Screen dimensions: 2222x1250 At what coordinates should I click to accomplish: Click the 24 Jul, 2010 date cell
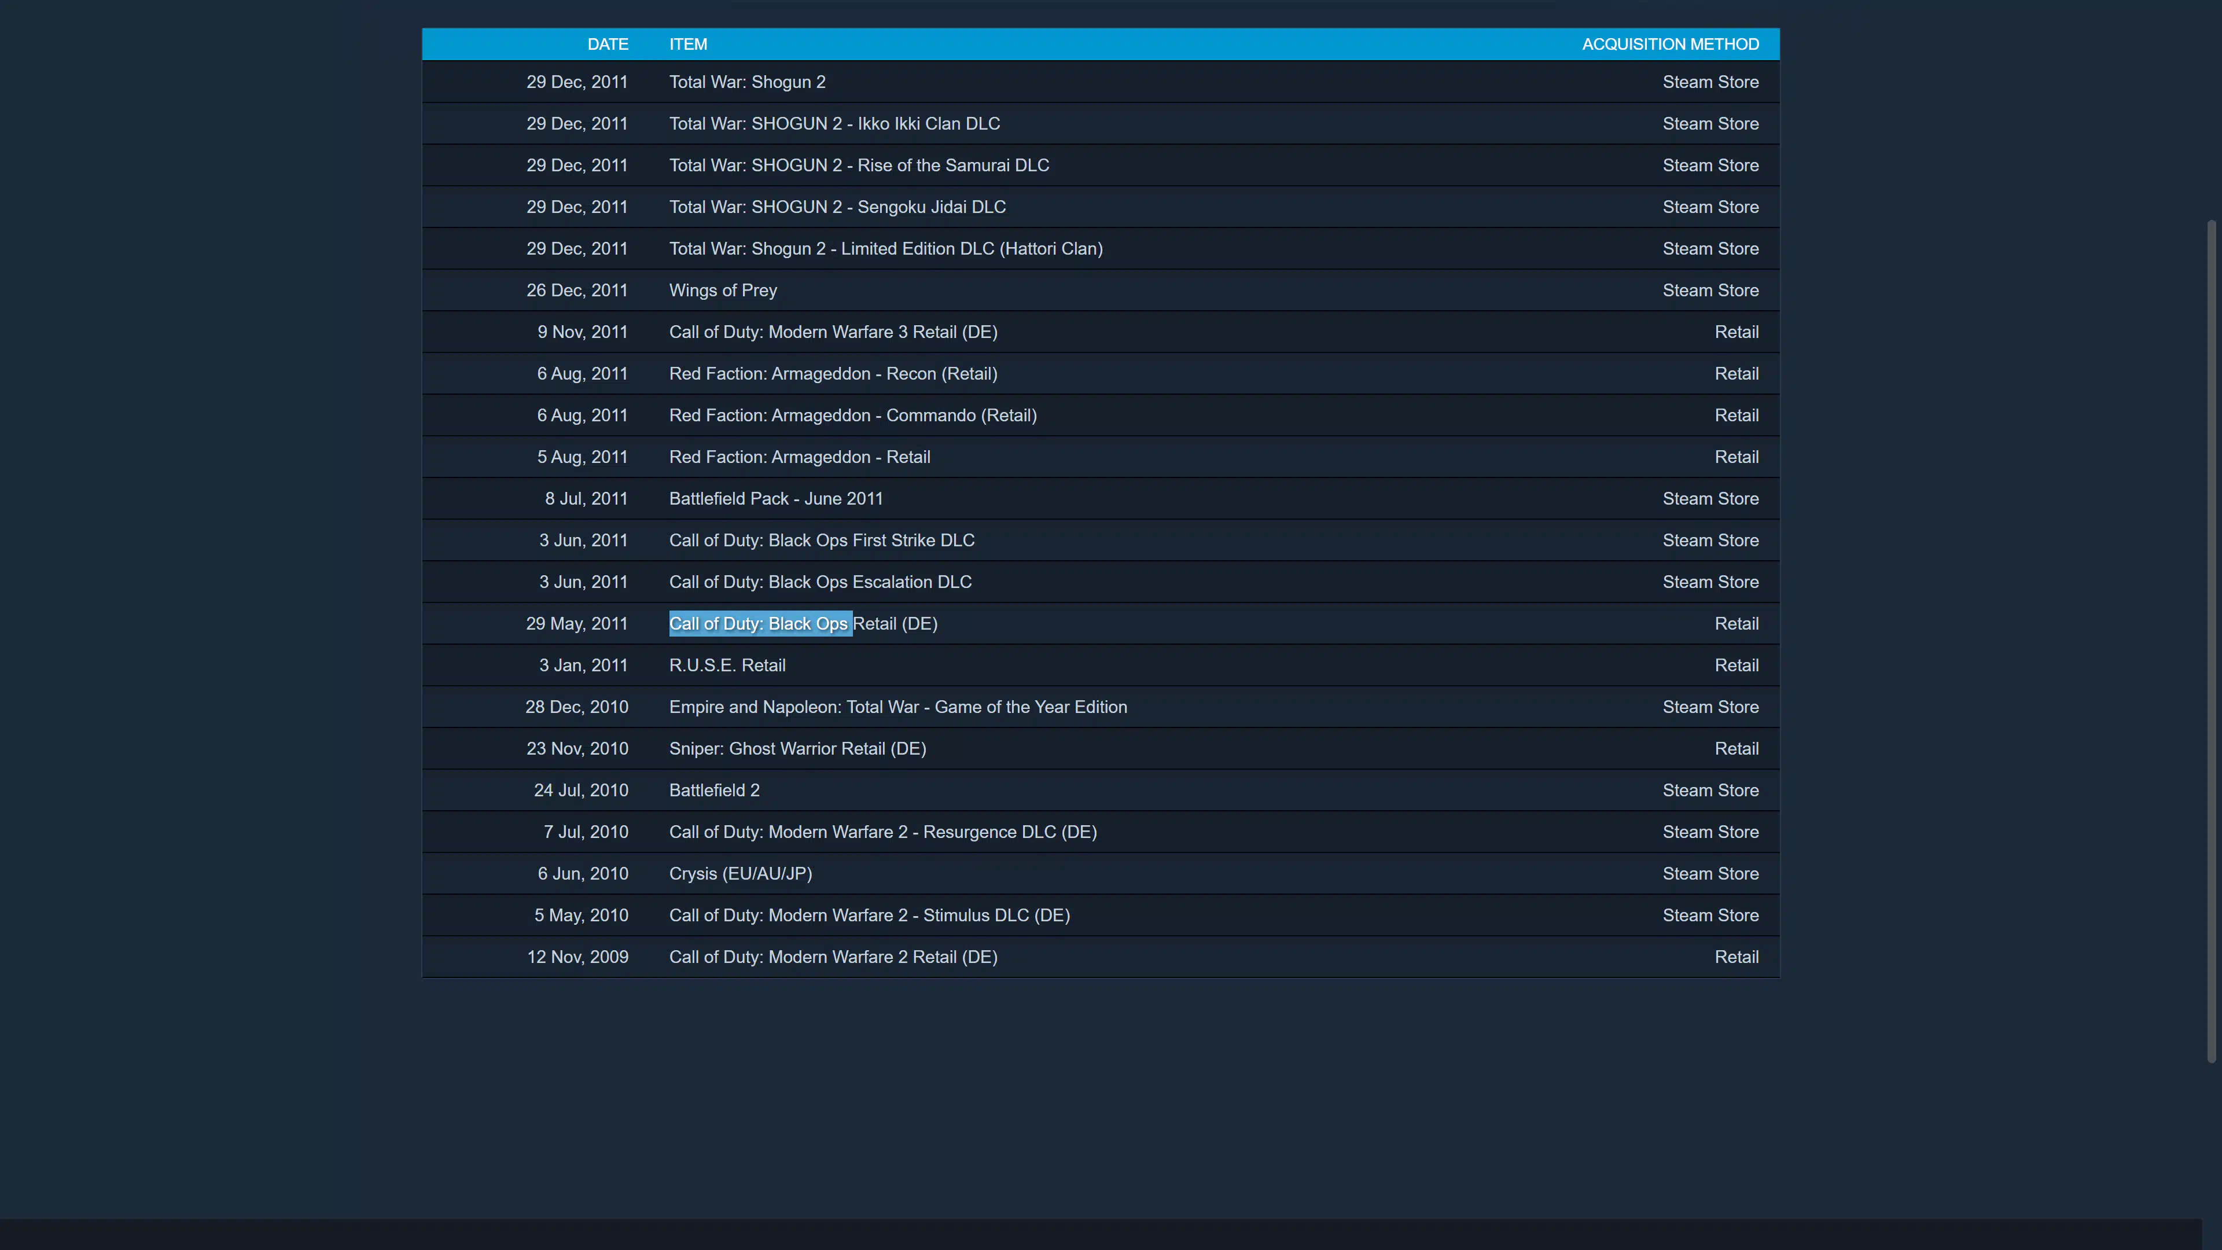click(x=580, y=790)
